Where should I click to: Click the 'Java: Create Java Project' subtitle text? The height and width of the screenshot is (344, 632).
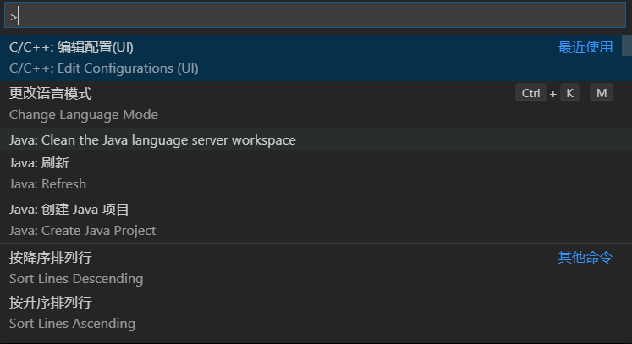tap(82, 230)
